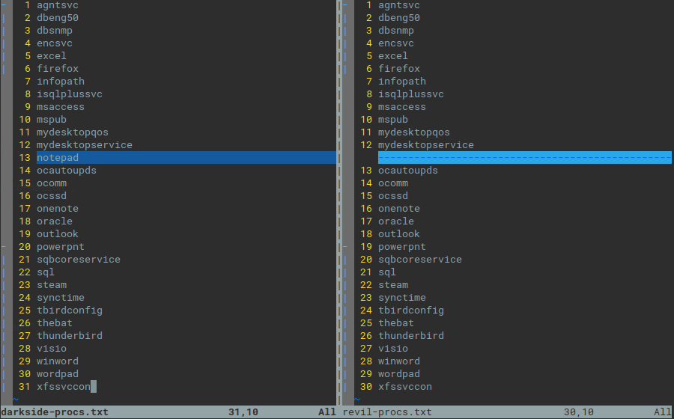The image size is (674, 419).
Task: Click winword on line 29 of darkside-procs.txt
Action: pos(58,361)
